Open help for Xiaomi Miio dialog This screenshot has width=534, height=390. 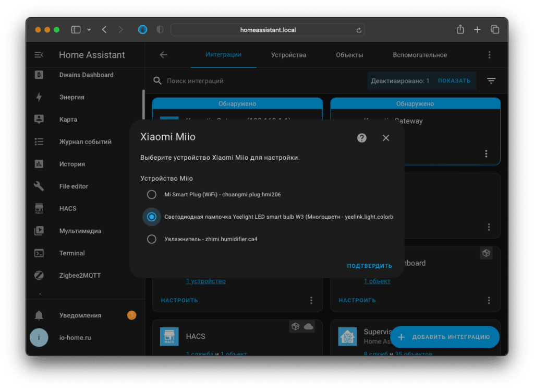[x=362, y=138]
